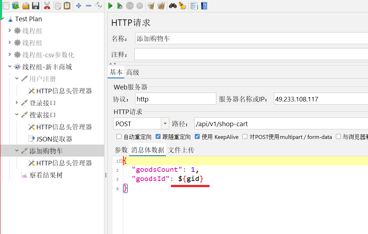Image resolution: width=368 pixels, height=234 pixels.
Task: Select HTTP信息头管理器 under 添加购物车
Action: coord(64,163)
